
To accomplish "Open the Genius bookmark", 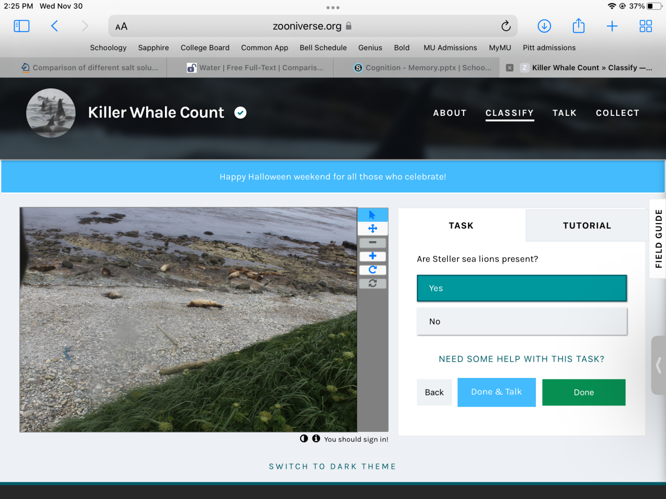I will 370,48.
